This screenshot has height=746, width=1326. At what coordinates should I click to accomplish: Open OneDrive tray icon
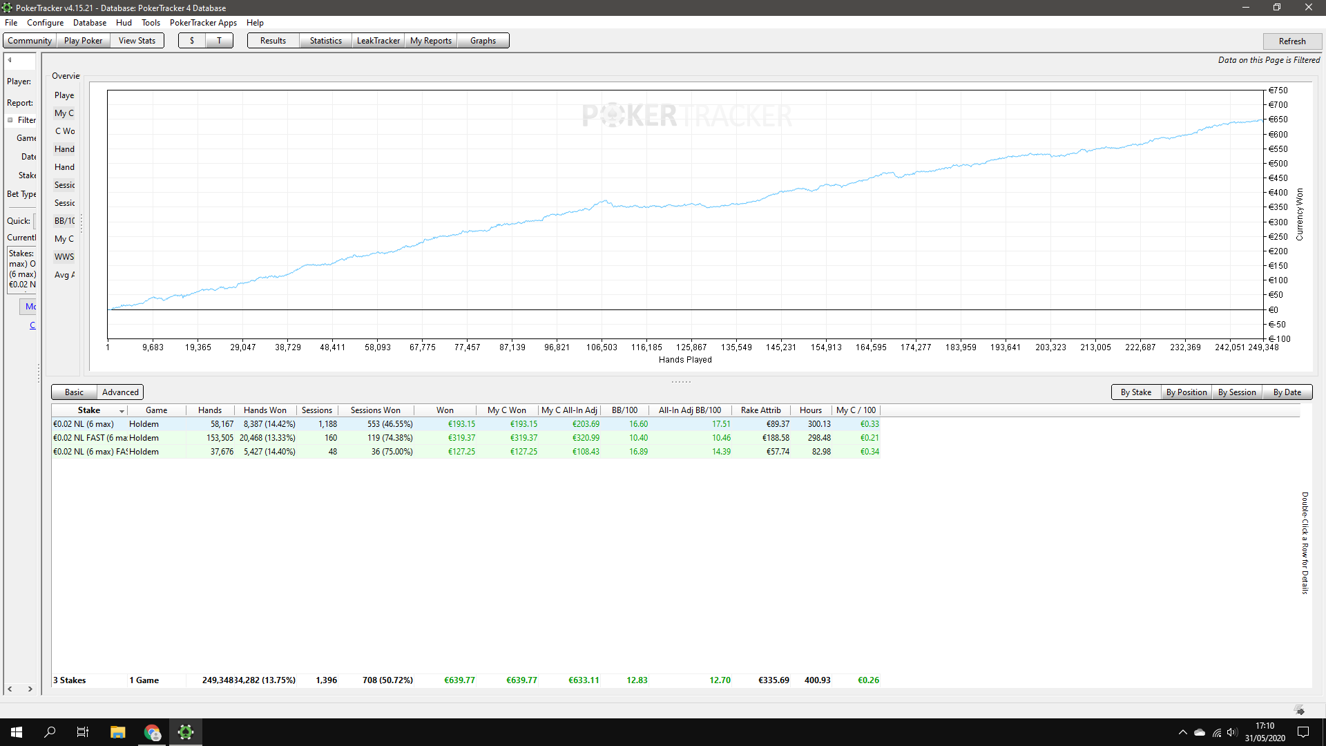coord(1200,732)
